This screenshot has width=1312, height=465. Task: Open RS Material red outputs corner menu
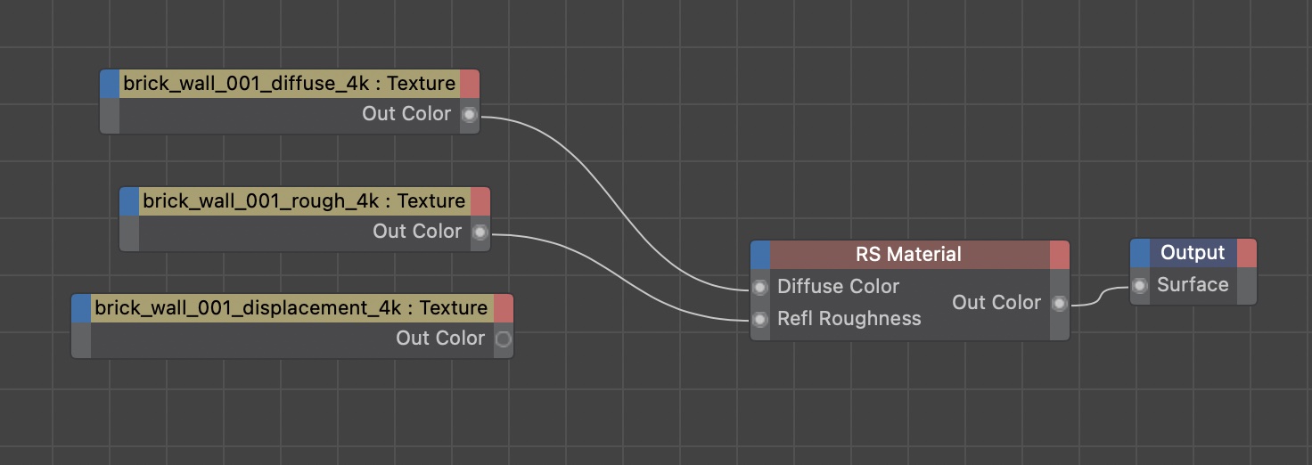pyautogui.click(x=1059, y=255)
